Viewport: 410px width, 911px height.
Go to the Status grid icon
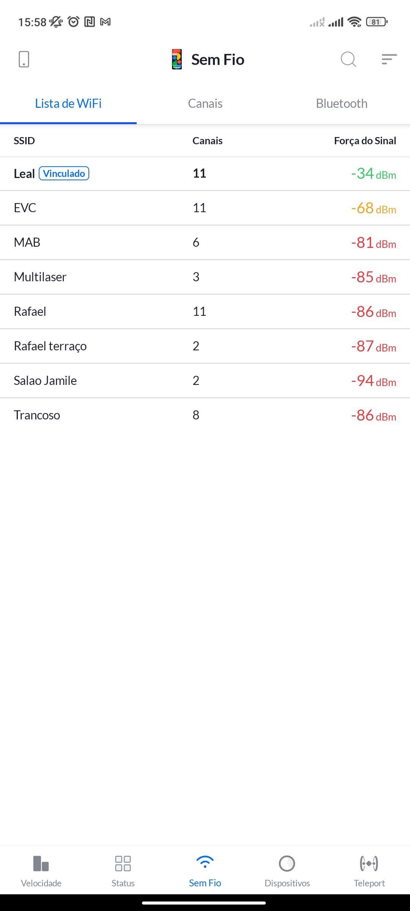click(x=123, y=864)
